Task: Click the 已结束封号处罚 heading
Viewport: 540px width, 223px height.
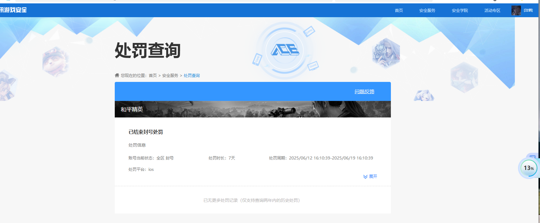Action: tap(146, 132)
